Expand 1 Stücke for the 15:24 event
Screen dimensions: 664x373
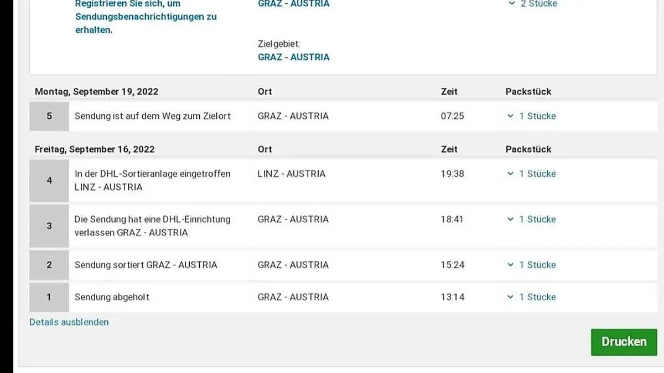coord(531,265)
